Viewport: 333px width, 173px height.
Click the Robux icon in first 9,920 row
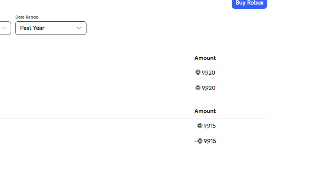point(198,72)
